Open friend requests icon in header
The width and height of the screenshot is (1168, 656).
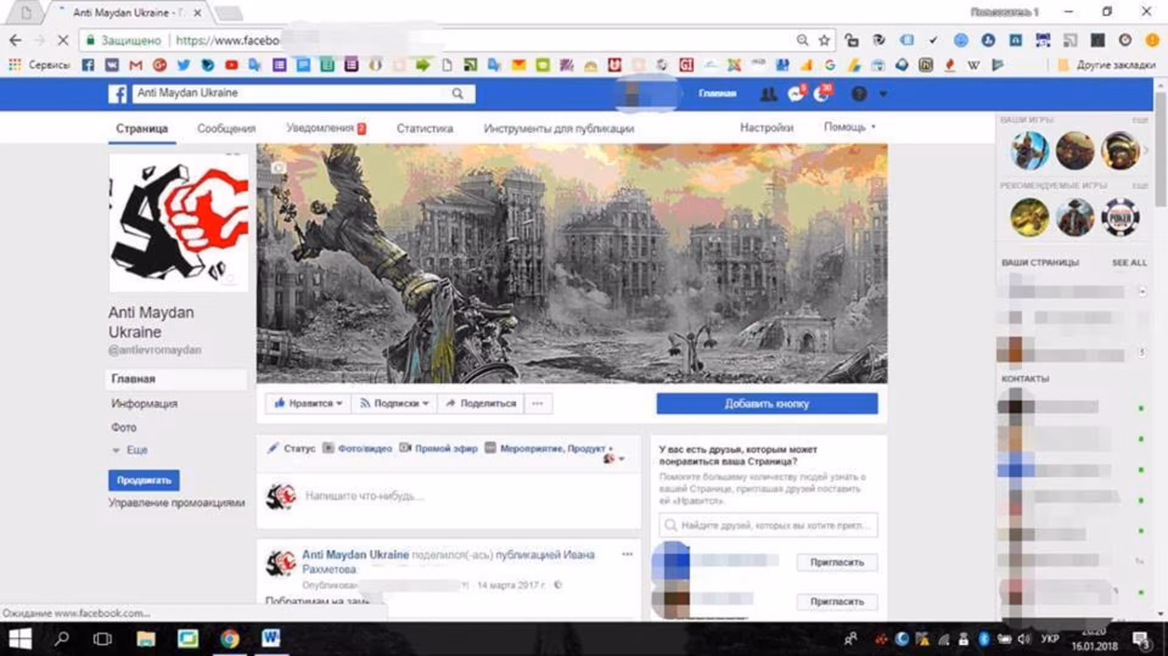click(x=768, y=94)
